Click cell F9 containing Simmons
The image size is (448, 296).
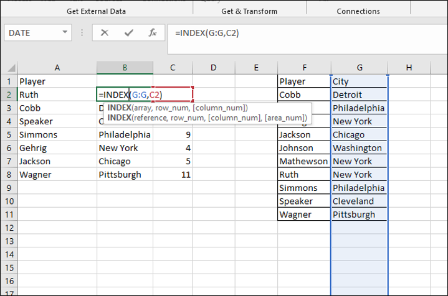coord(304,188)
